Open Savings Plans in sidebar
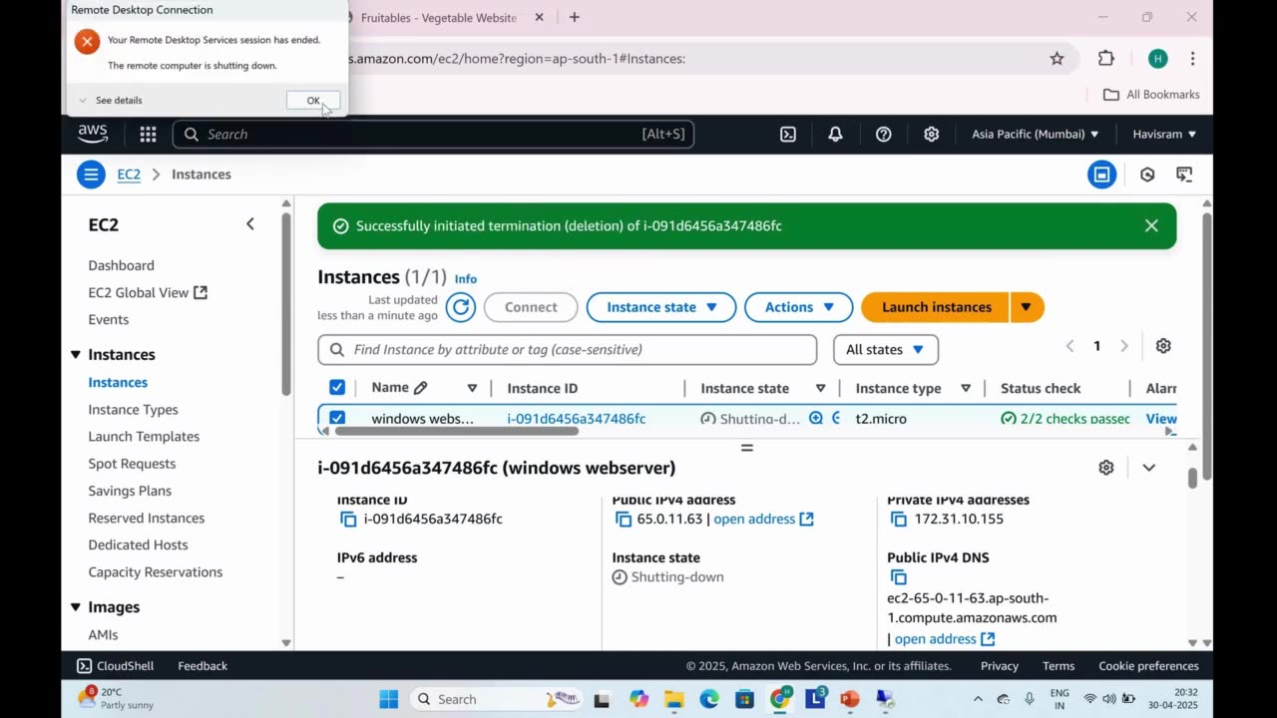This screenshot has width=1277, height=718. (x=130, y=490)
